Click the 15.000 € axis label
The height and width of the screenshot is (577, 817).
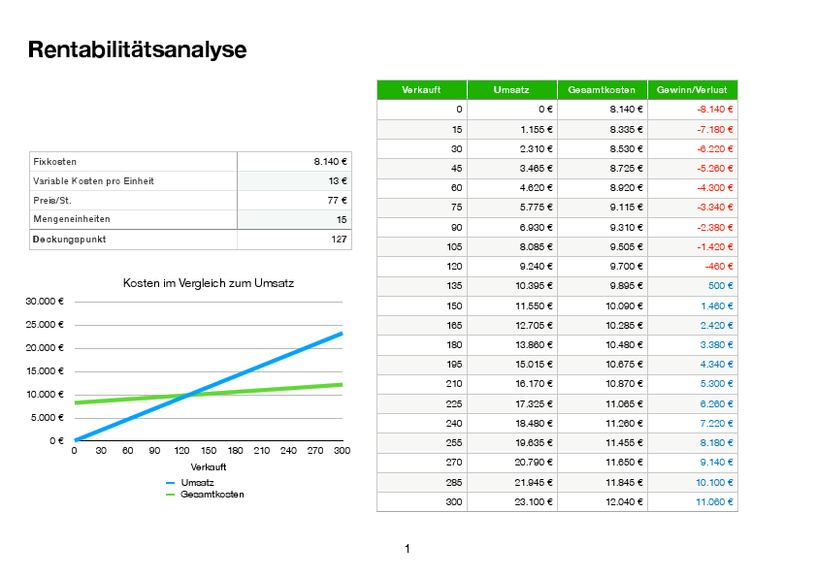click(45, 370)
